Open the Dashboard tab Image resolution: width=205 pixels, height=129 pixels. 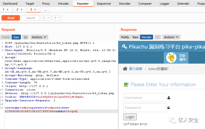coord(10,4)
